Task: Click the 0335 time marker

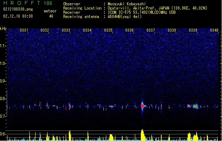Action: 108,30
